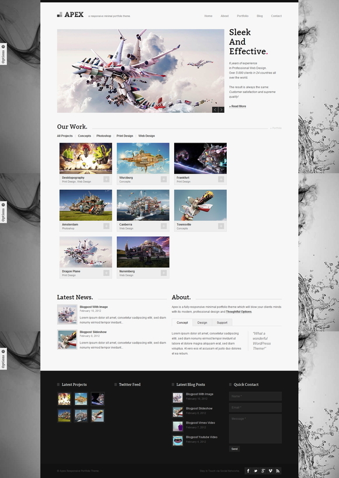Open the Nuremberg project thumbnail
This screenshot has height=478, width=339.
point(143,252)
